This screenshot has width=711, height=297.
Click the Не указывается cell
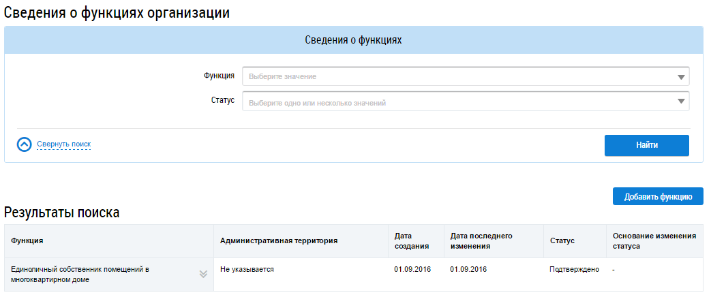(247, 270)
